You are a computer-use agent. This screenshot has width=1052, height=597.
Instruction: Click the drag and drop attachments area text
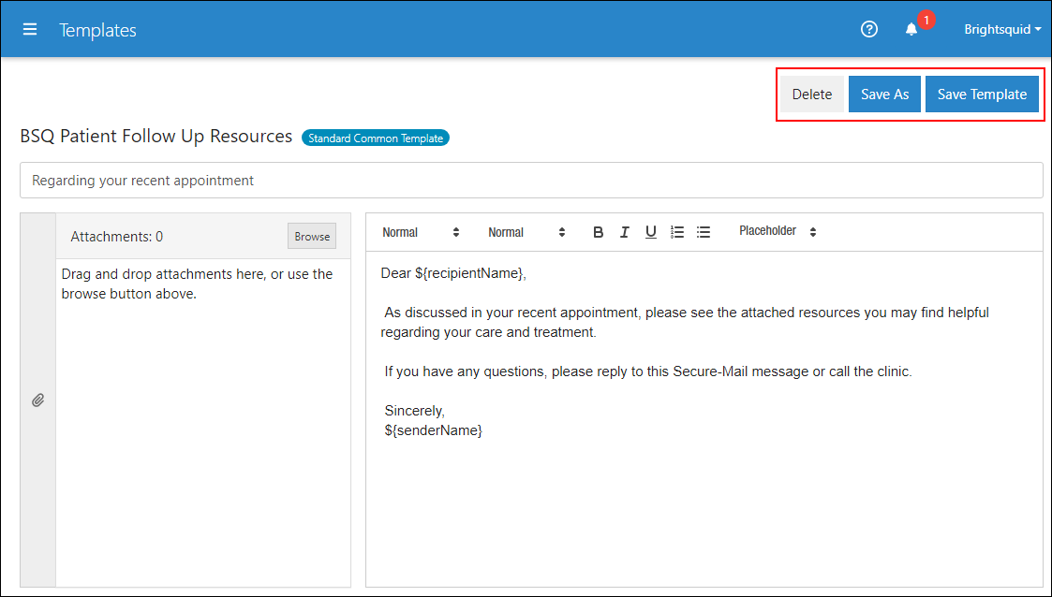pos(198,284)
